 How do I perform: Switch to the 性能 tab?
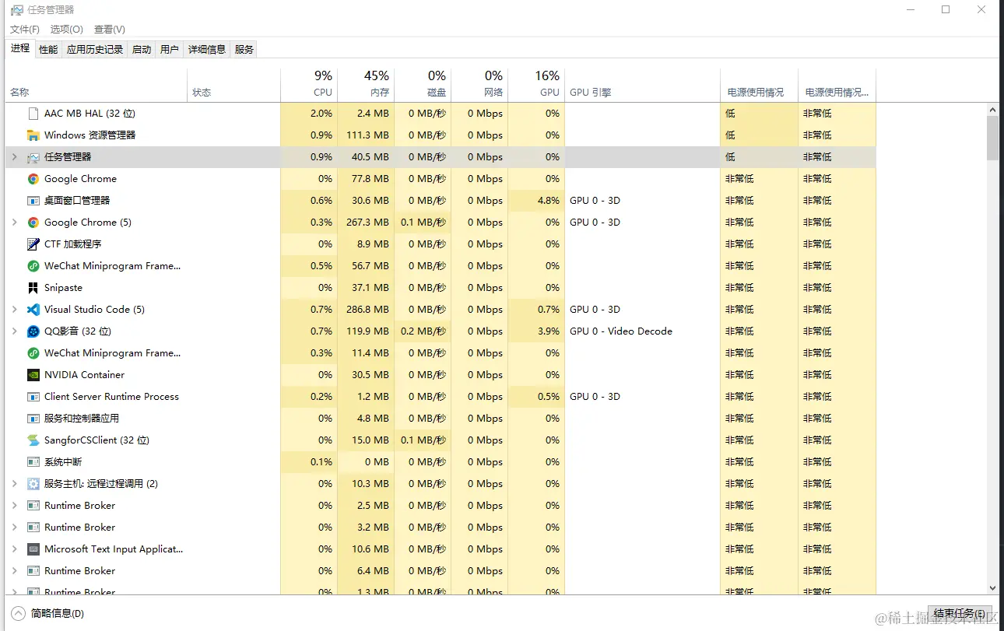(48, 49)
